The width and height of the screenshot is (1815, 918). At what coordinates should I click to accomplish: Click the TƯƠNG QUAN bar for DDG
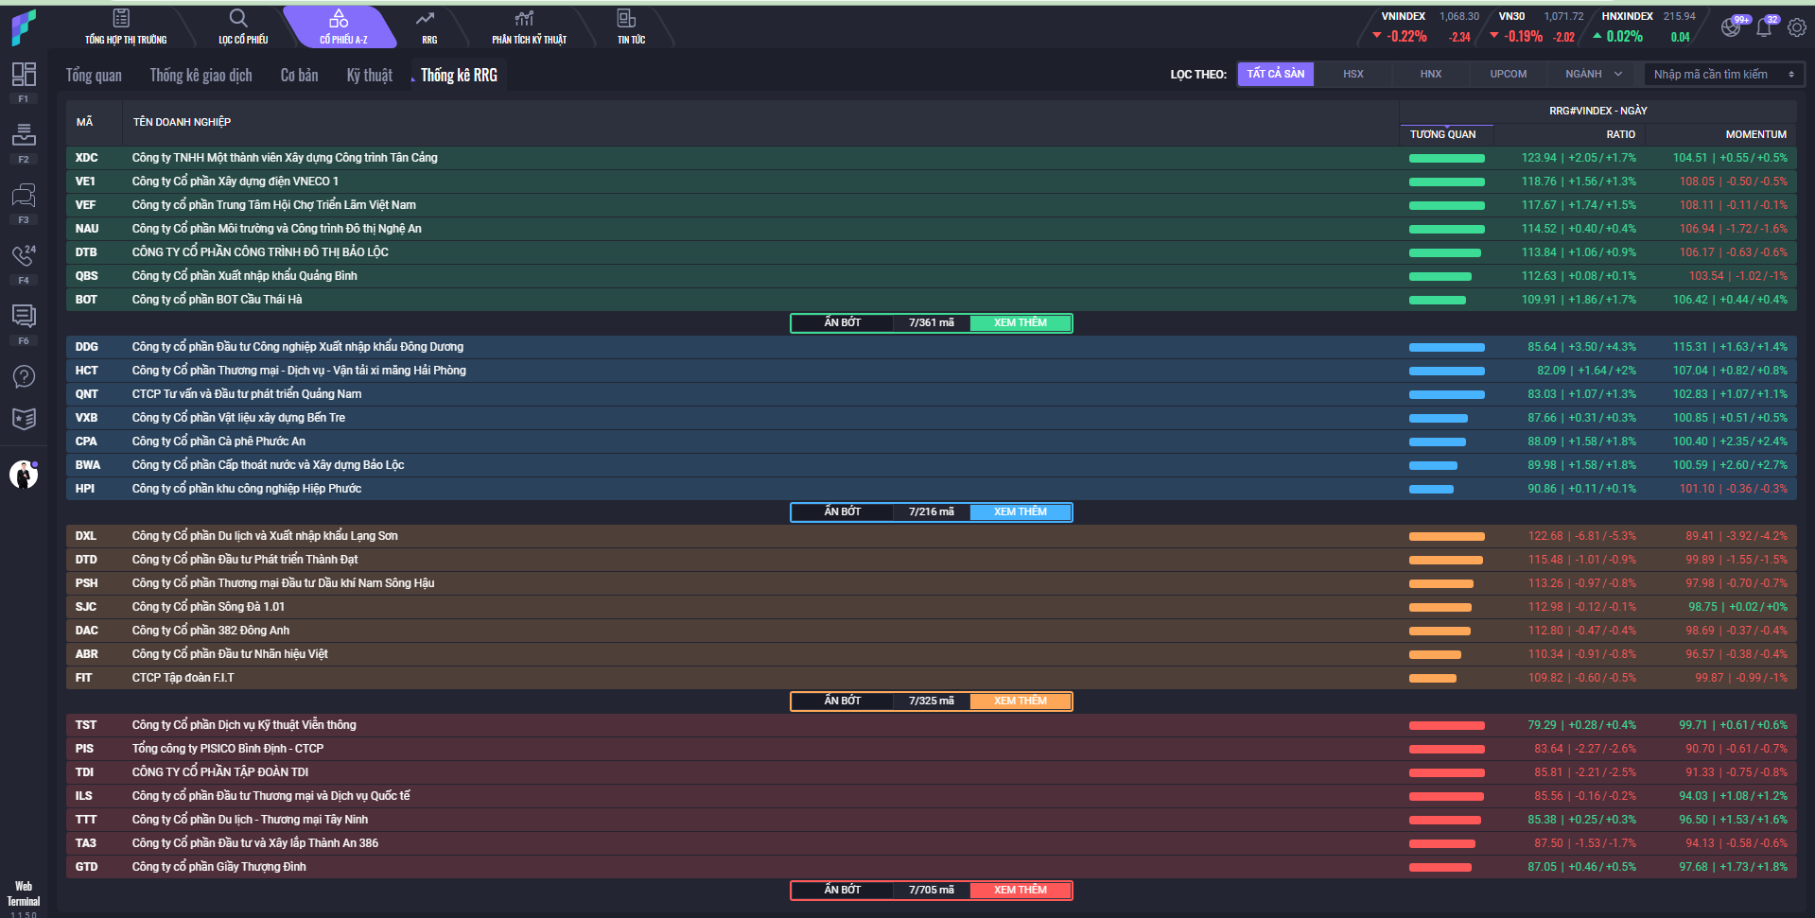click(1446, 347)
